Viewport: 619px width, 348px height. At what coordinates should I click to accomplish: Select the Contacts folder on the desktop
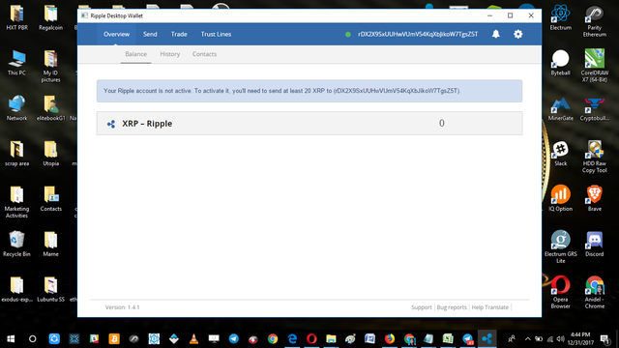tap(50, 199)
